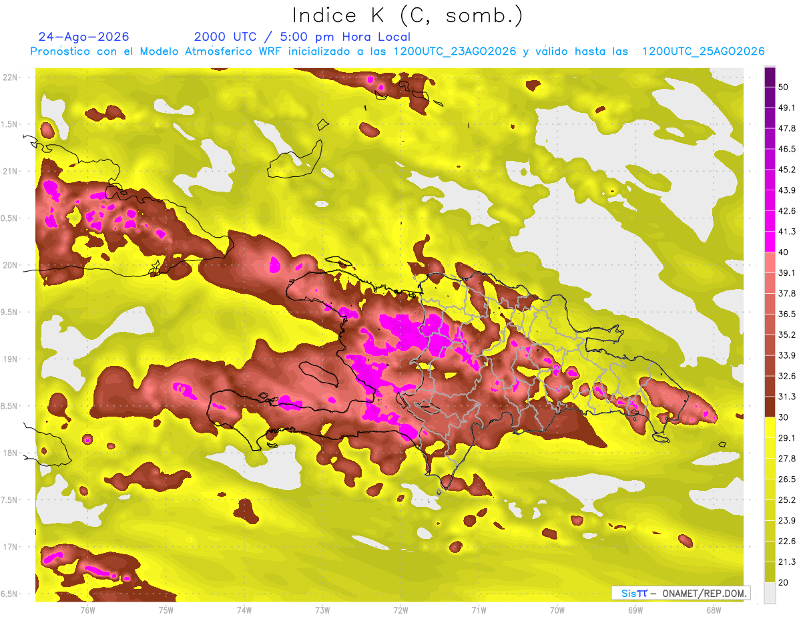801x619 pixels.
Task: Select the '36.5' colorbar value
Action: click(787, 315)
